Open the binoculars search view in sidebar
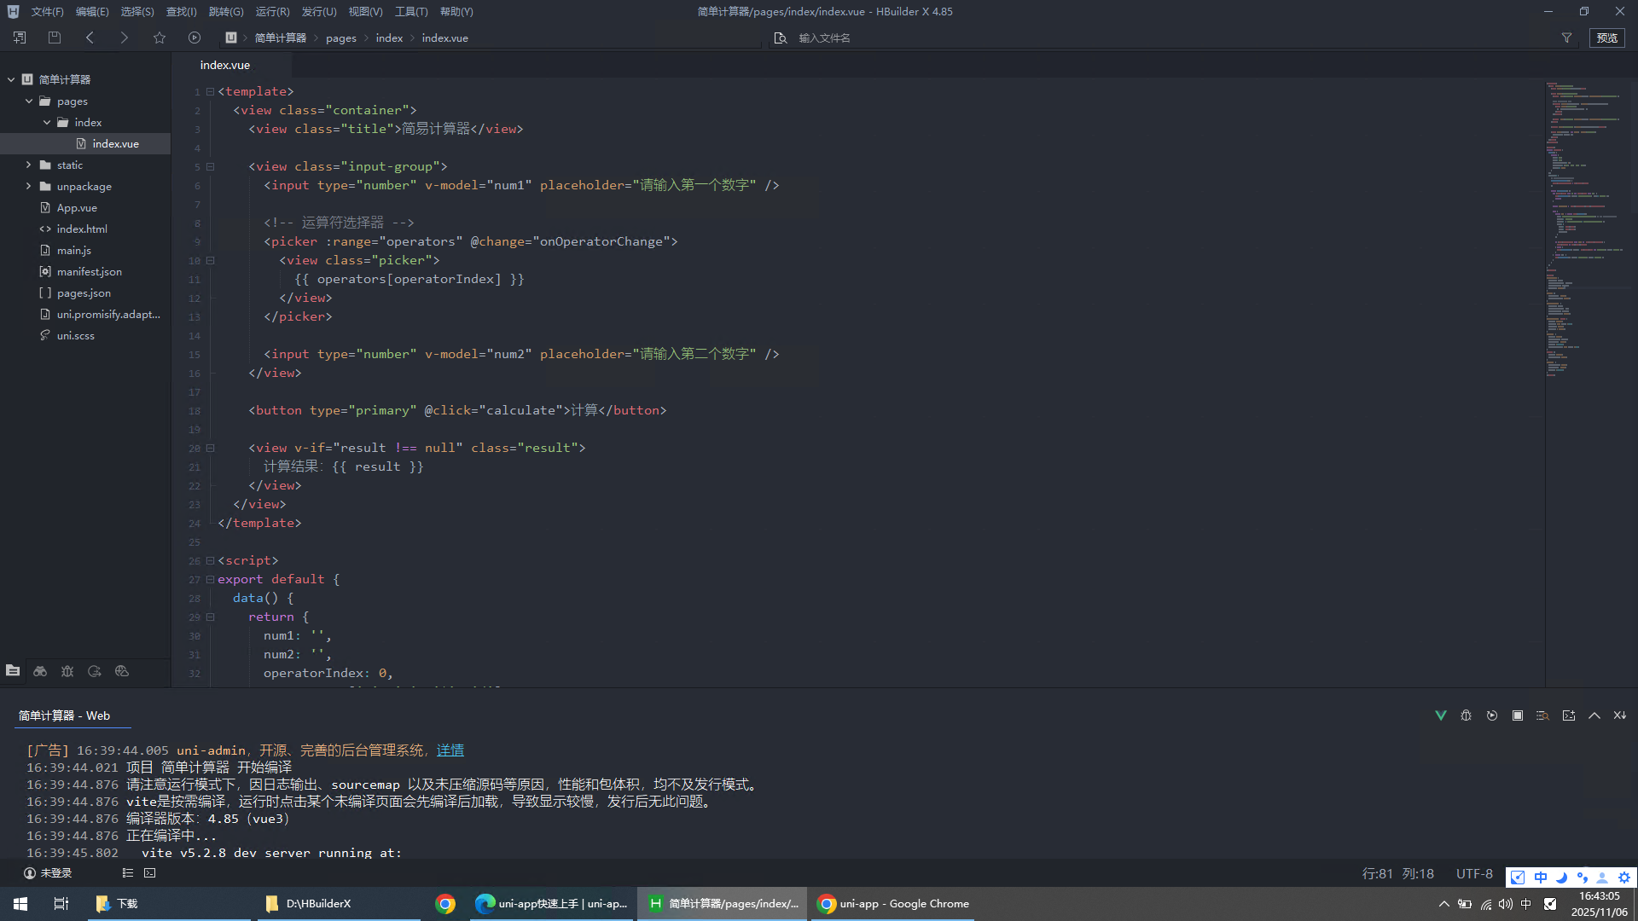Viewport: 1638px width, 921px height. pyautogui.click(x=40, y=671)
